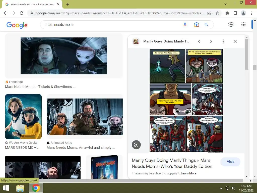Click the comic strip preview image
The image size is (257, 193).
pyautogui.click(x=186, y=101)
